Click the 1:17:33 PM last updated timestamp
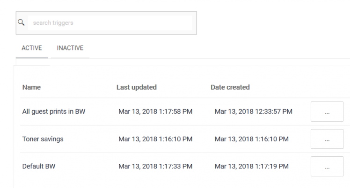 [155, 166]
